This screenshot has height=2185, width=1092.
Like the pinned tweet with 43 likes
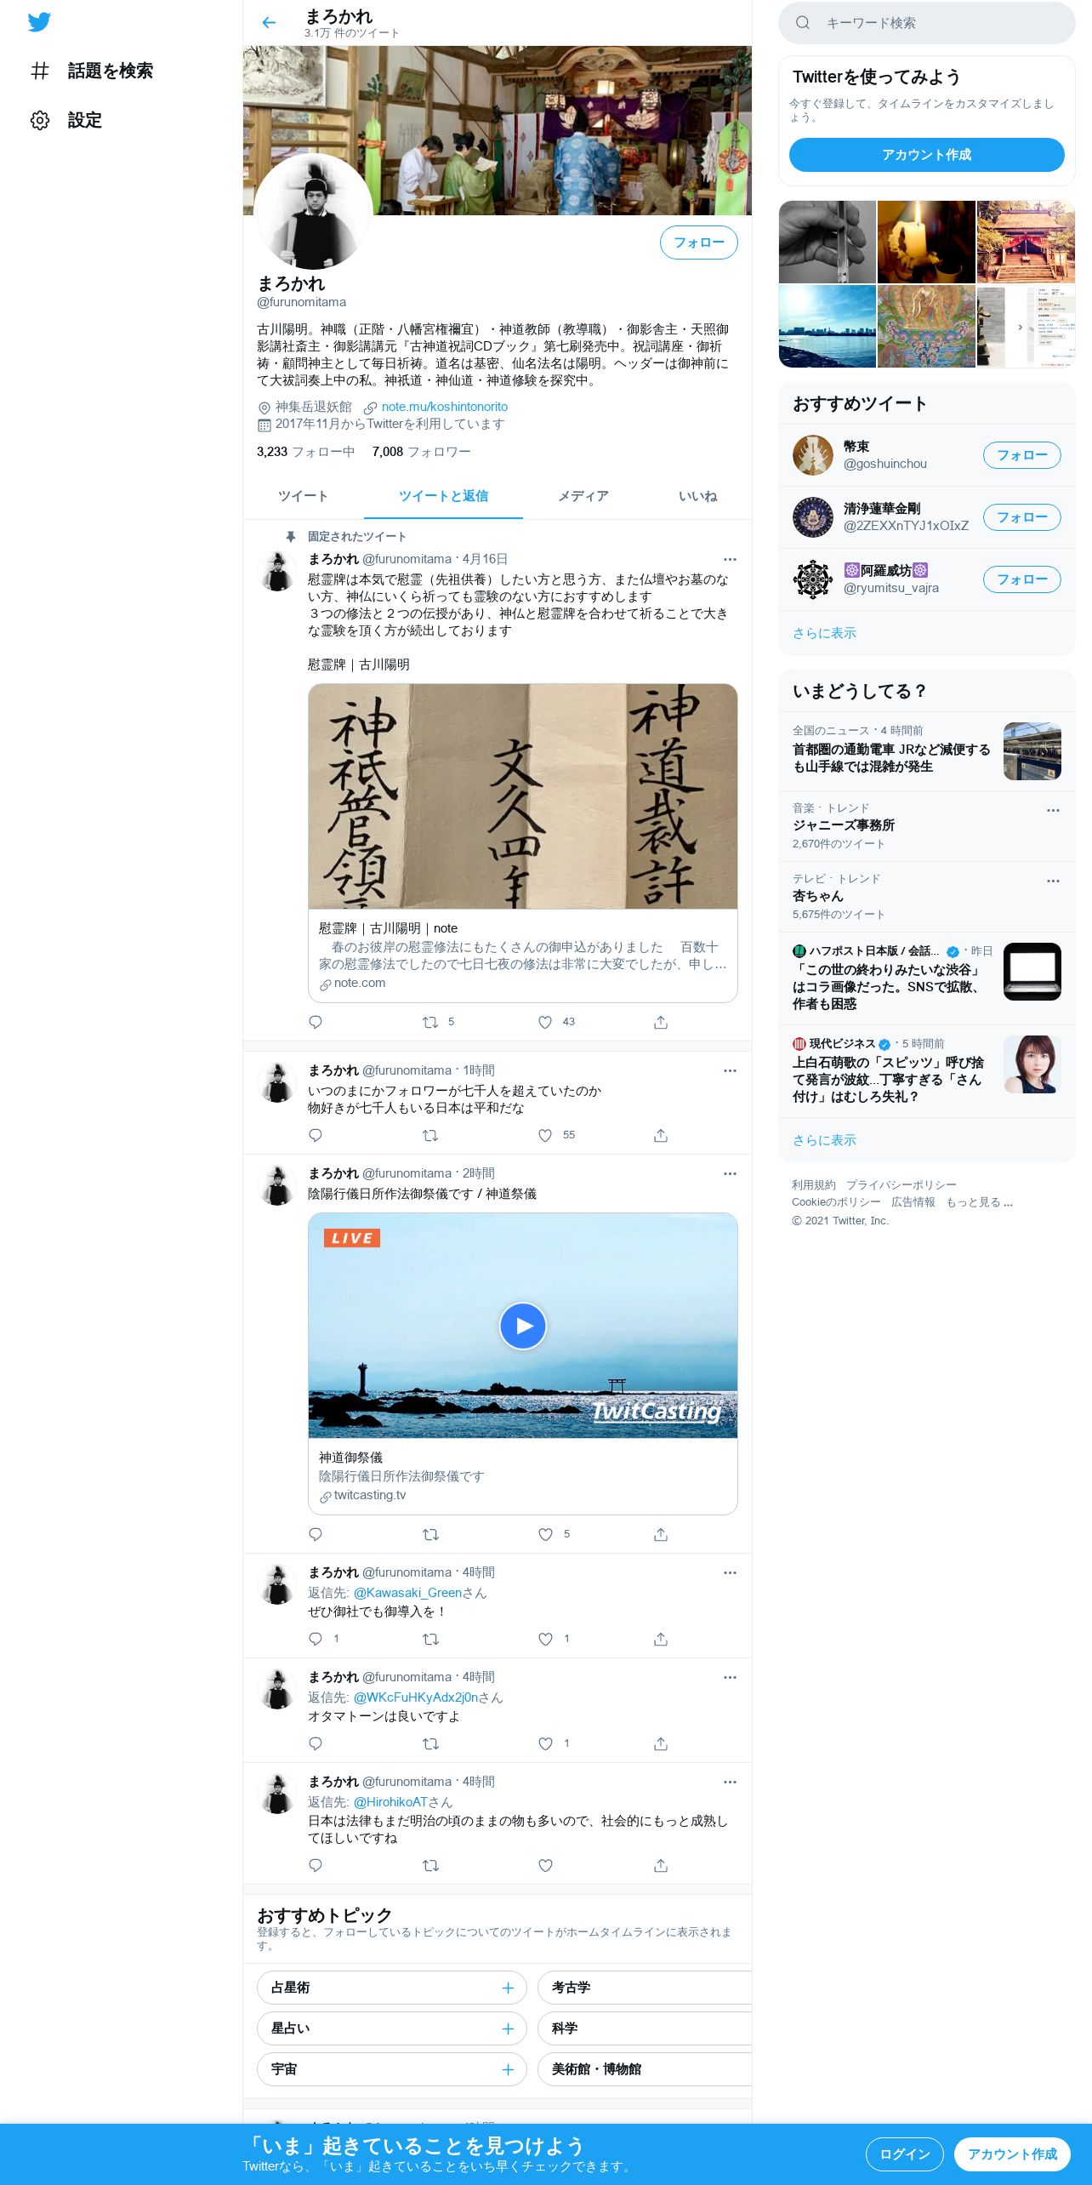545,1022
